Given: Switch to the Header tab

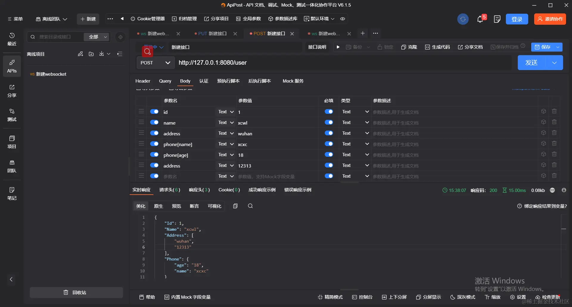Looking at the screenshot, I should (143, 81).
